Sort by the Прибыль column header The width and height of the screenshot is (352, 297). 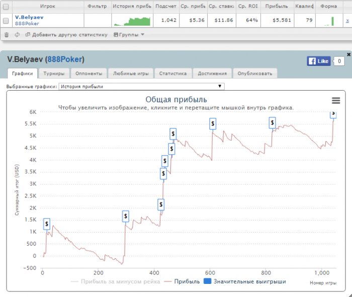(277, 6)
